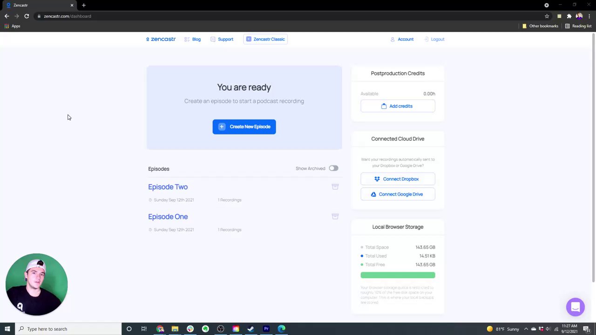This screenshot has width=596, height=335.
Task: Toggle Show Archived switch
Action: (333, 168)
